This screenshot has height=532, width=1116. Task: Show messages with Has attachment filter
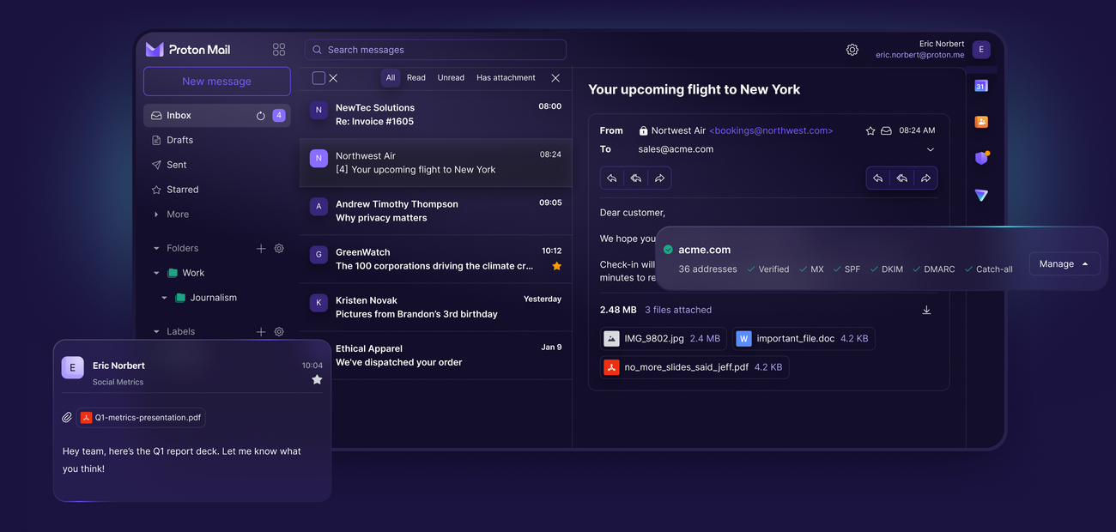[506, 78]
